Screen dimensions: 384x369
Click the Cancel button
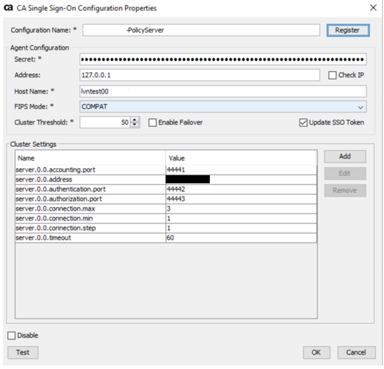pos(356,352)
